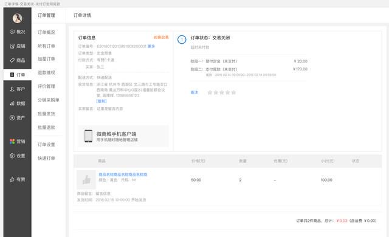Click the 订单管理 panel heading
The width and height of the screenshot is (389, 237).
point(46,15)
